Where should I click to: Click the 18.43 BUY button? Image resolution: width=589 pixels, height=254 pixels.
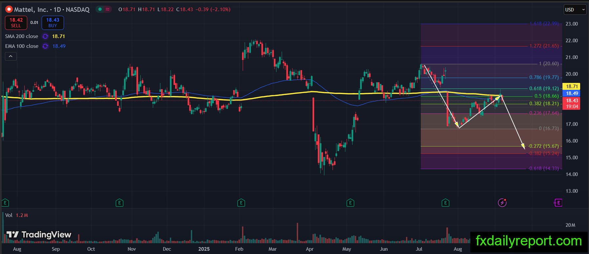coord(52,23)
